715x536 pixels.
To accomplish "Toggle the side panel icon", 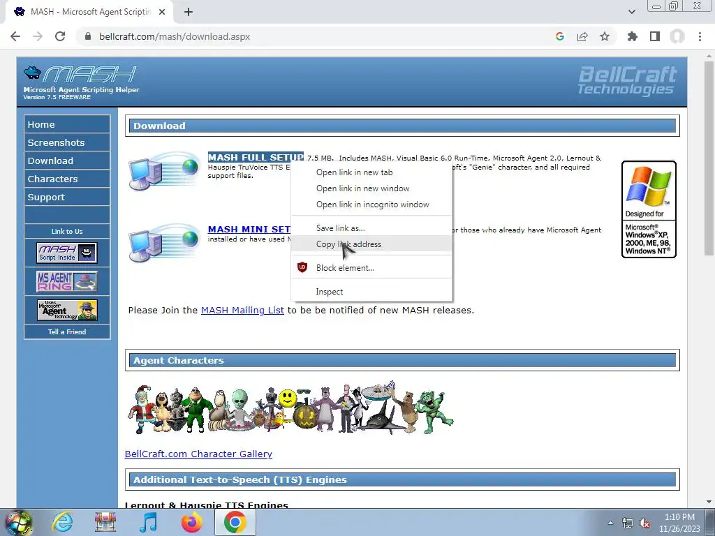I will (x=655, y=36).
